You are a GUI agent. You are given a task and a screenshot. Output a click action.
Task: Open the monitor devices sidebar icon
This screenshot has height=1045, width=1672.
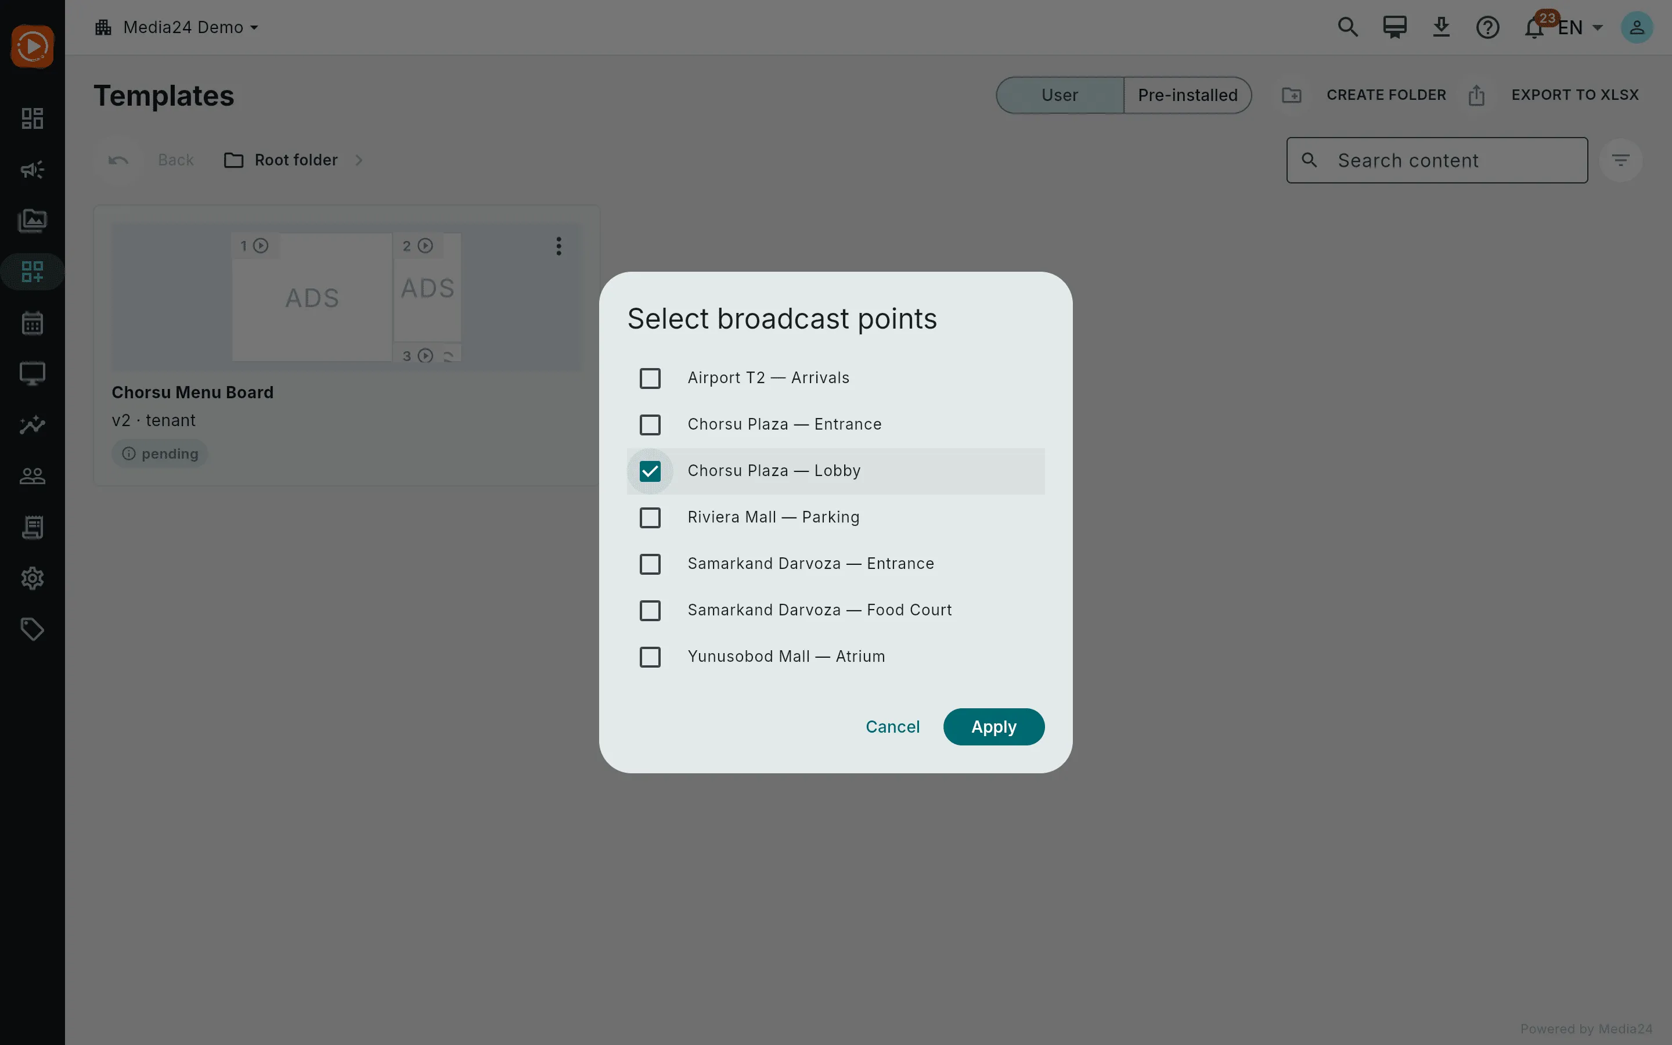tap(33, 374)
